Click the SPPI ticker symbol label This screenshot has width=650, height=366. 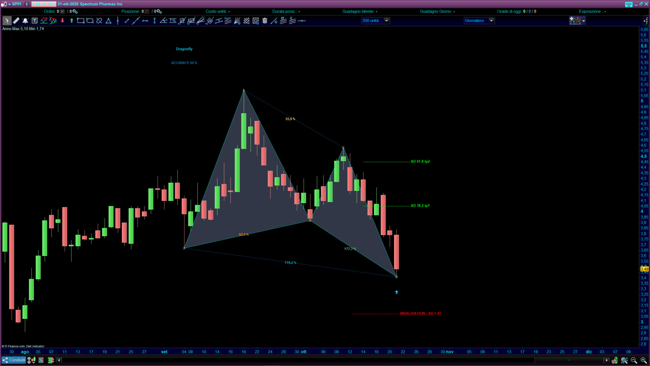point(17,4)
